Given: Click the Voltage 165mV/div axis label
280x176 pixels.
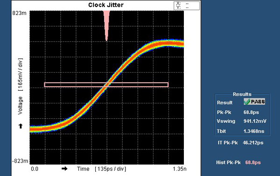Looking at the screenshot, I should (21, 86).
